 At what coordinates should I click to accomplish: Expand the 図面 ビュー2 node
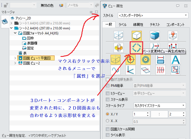(x=15, y=63)
